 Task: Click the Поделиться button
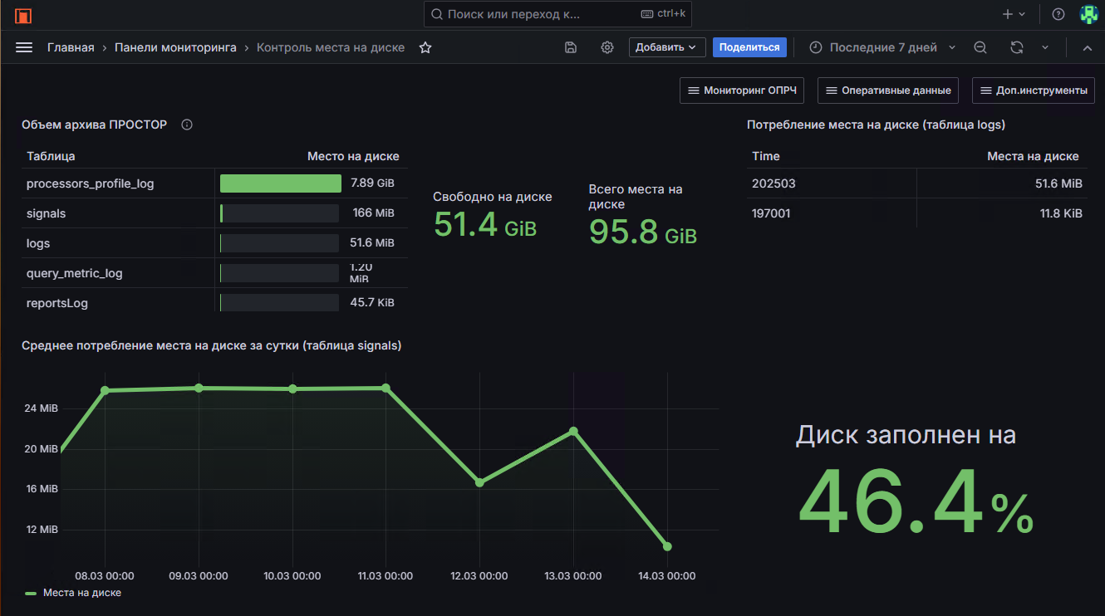tap(749, 47)
